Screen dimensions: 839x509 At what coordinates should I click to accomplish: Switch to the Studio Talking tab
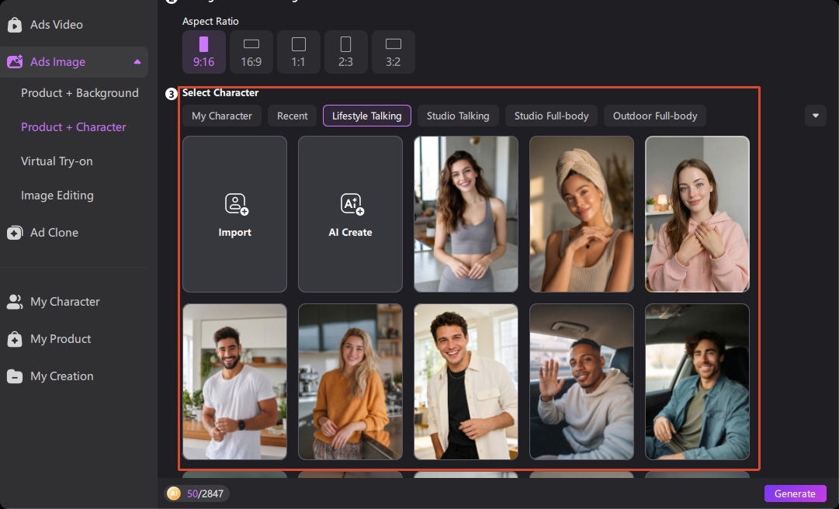click(458, 116)
